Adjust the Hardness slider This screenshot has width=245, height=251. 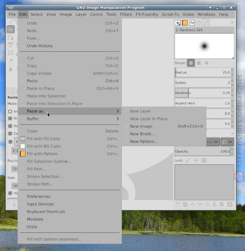(x=203, y=93)
